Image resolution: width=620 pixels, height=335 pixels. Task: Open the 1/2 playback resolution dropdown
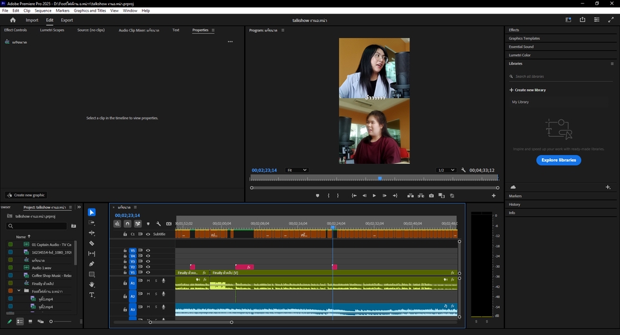point(446,170)
